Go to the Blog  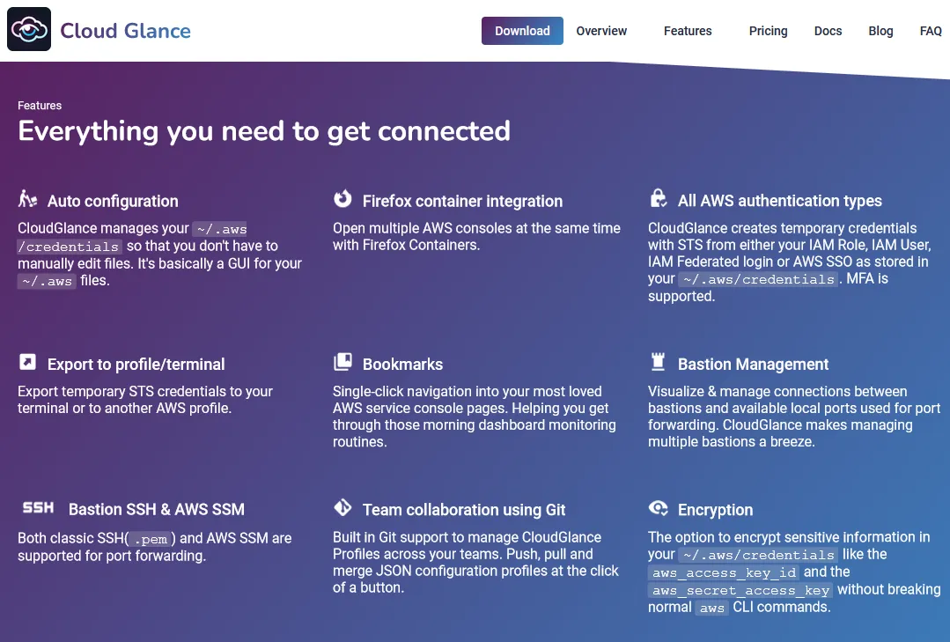tap(880, 31)
